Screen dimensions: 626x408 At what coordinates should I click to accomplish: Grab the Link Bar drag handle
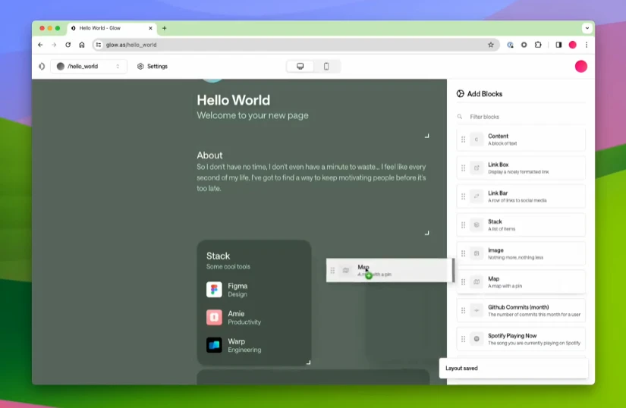click(x=463, y=196)
